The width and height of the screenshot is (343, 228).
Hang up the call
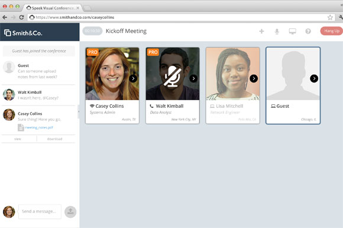click(x=332, y=31)
